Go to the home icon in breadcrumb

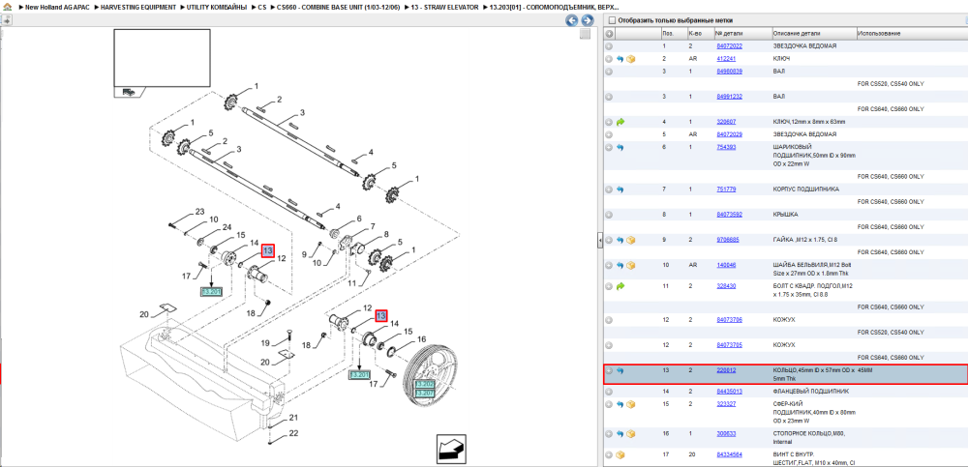pos(6,6)
